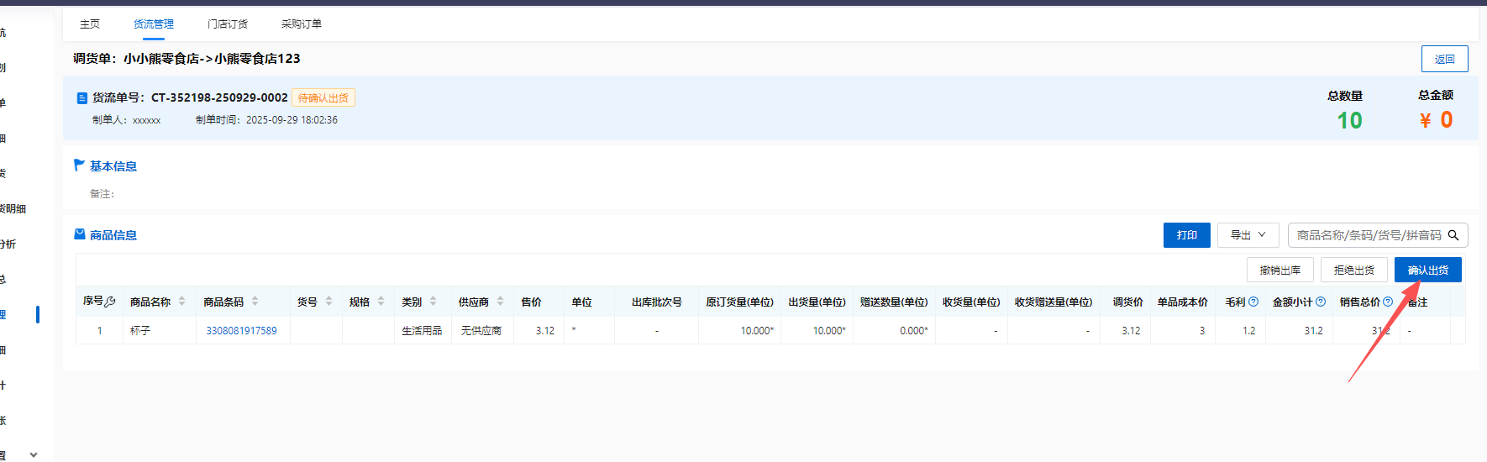The height and width of the screenshot is (462, 1487).
Task: Click the 拒绝出货 button
Action: click(1353, 270)
